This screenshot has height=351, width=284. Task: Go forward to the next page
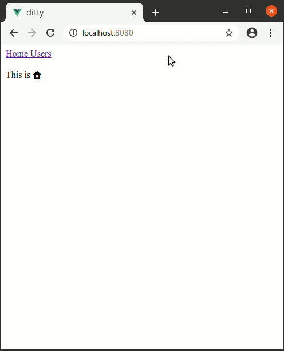pyautogui.click(x=32, y=33)
